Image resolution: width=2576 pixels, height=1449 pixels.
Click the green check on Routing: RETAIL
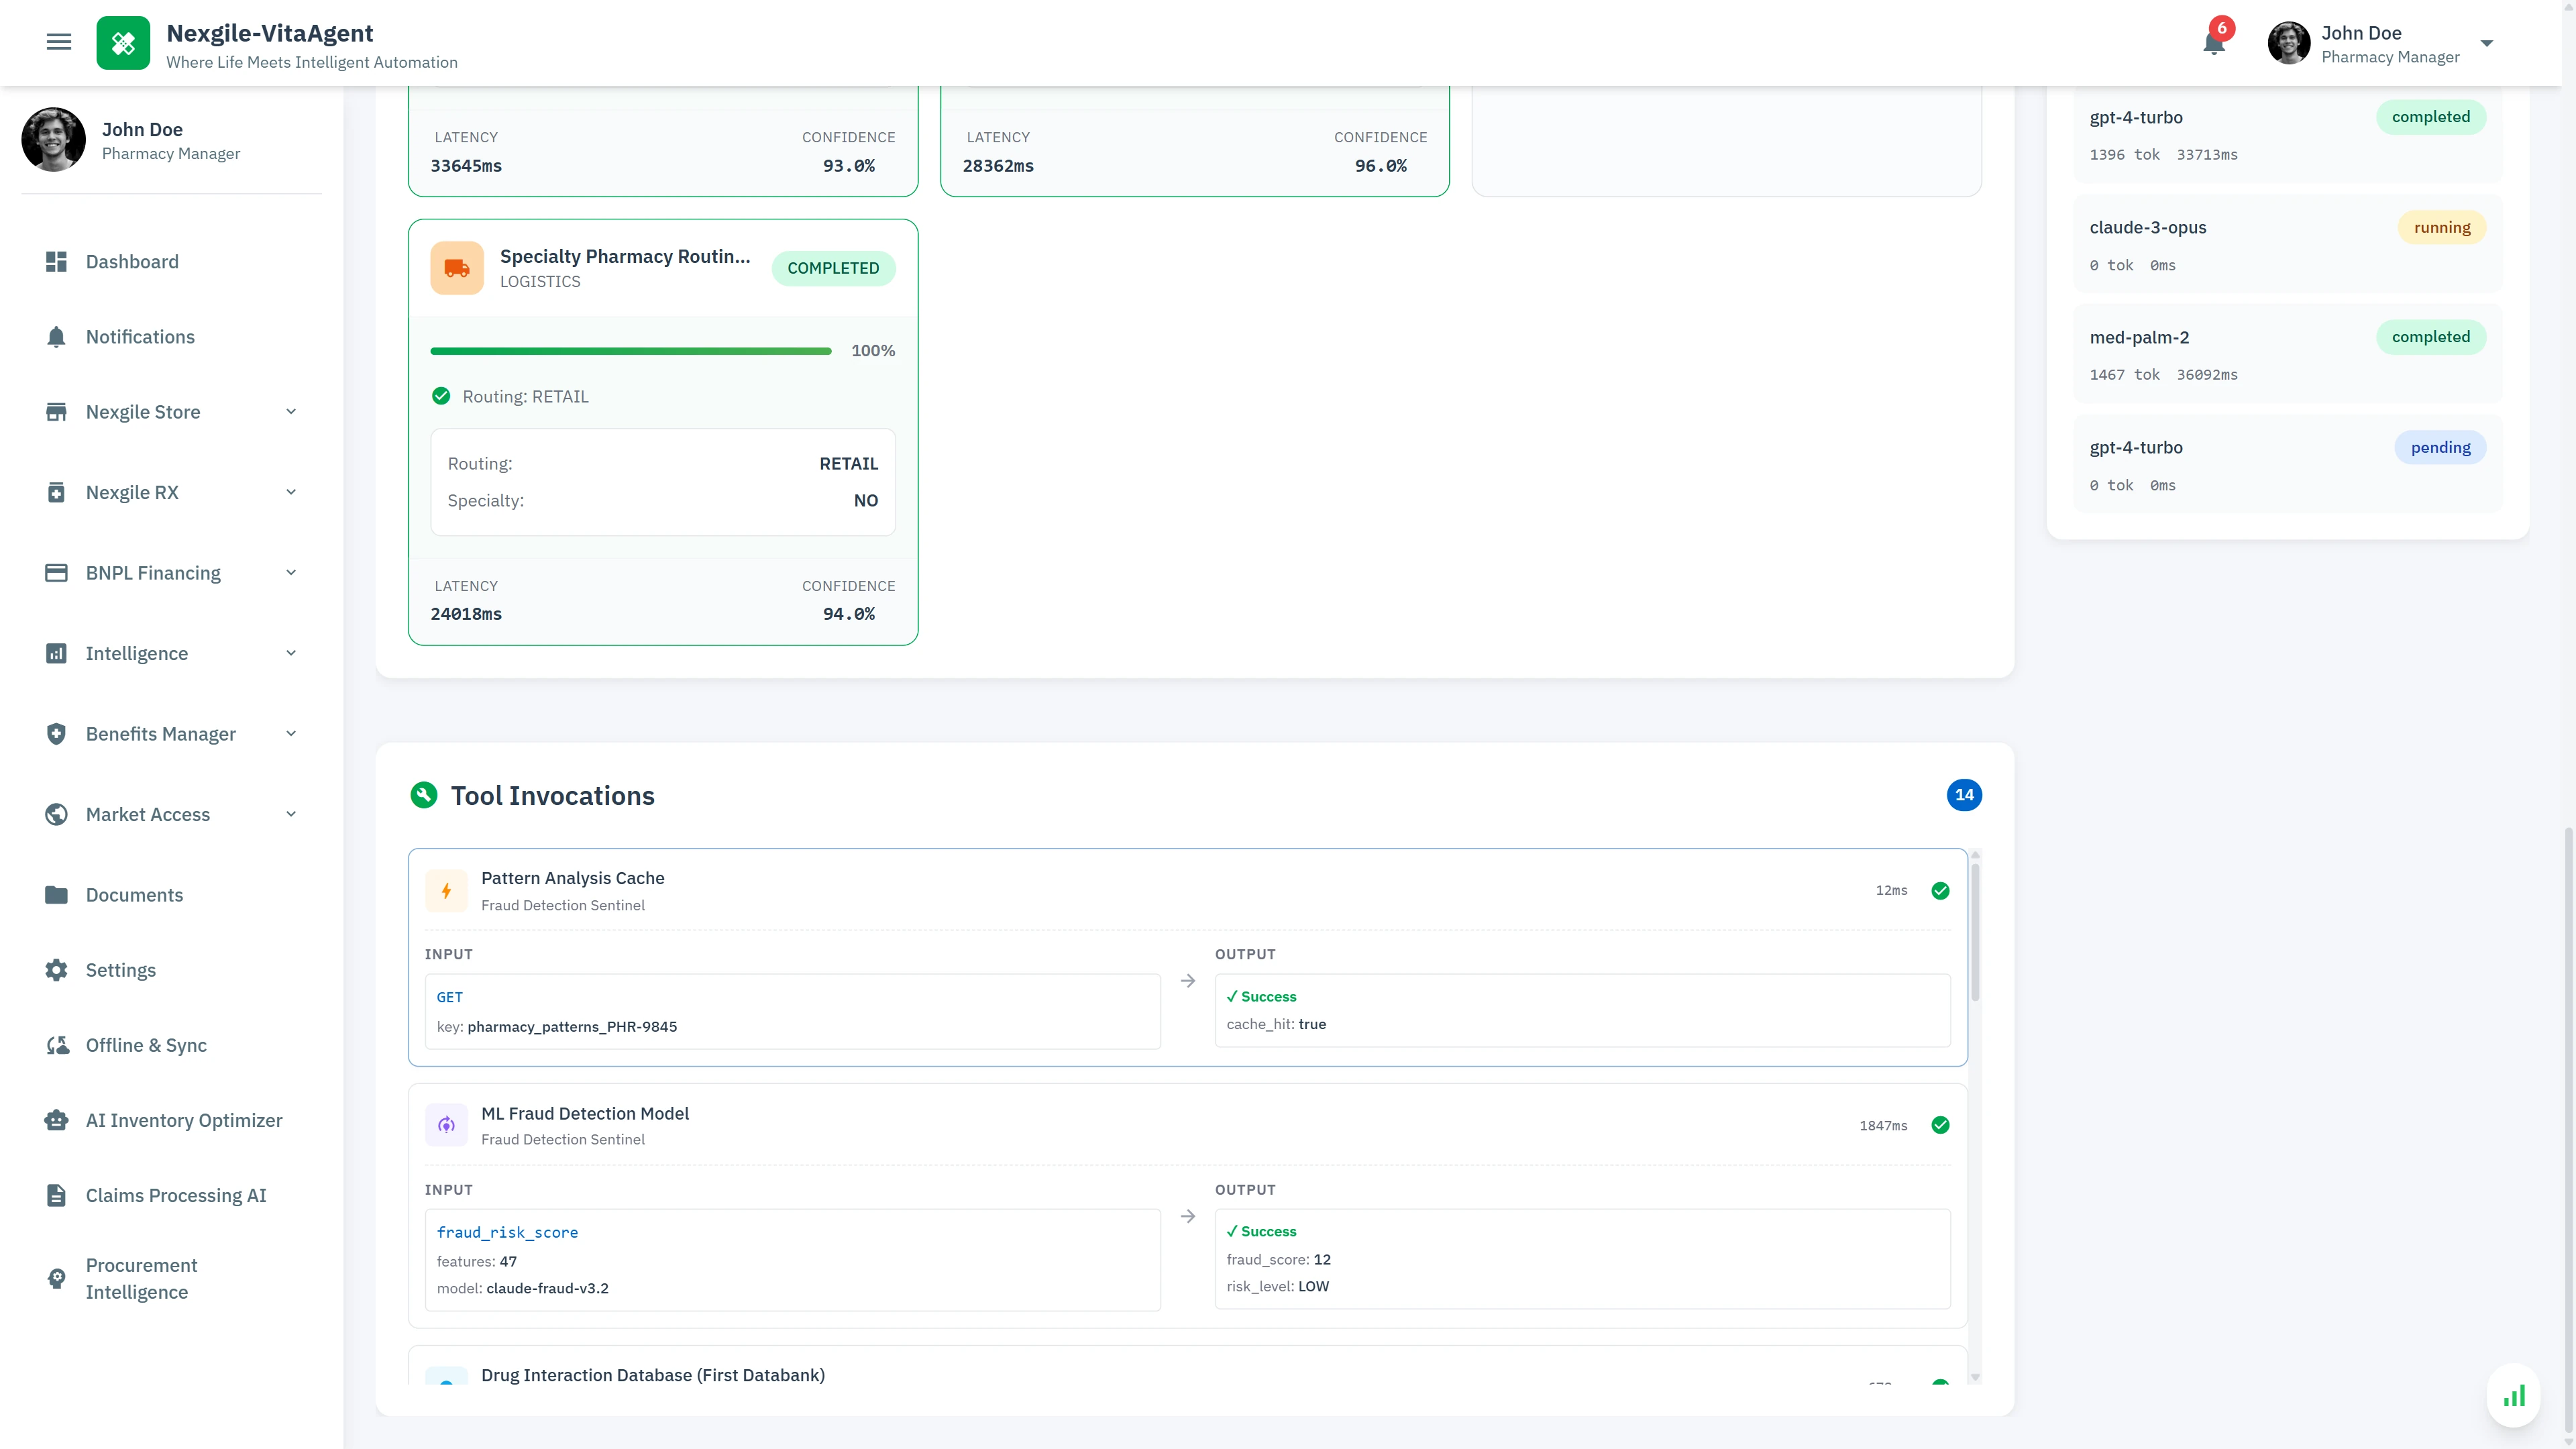441,396
